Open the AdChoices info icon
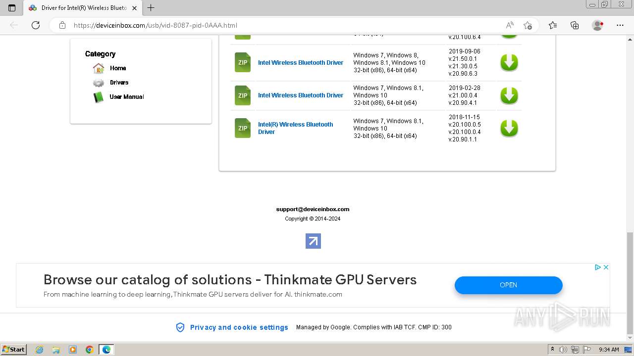This screenshot has width=634, height=356. 598,267
